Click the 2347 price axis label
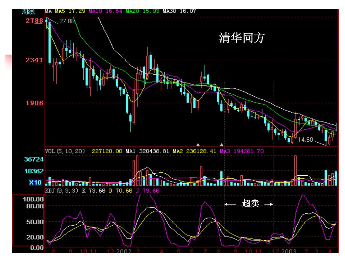345x259 pixels. coord(34,60)
